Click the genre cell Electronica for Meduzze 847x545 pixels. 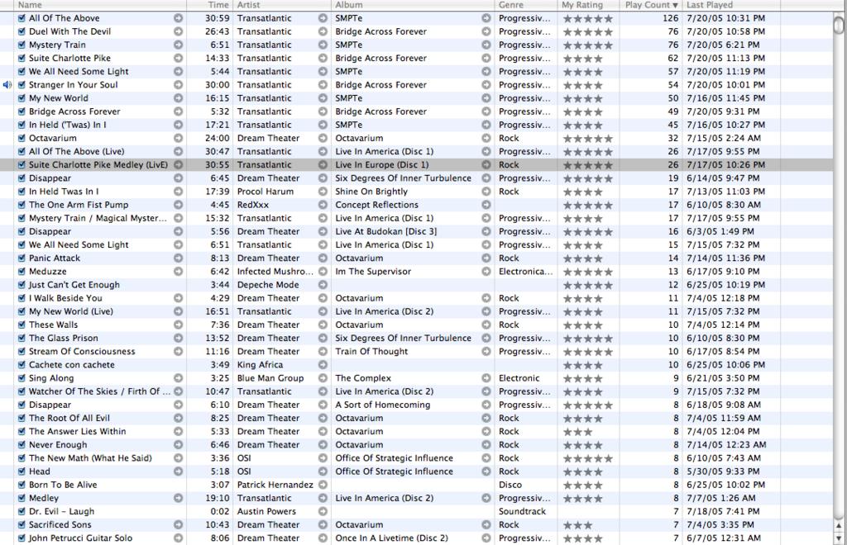(525, 272)
